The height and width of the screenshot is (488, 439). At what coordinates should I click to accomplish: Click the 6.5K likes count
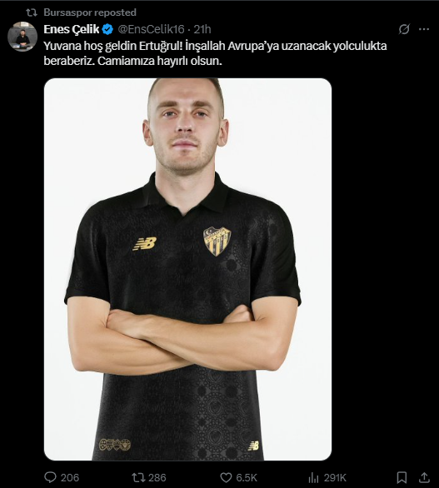pos(247,477)
